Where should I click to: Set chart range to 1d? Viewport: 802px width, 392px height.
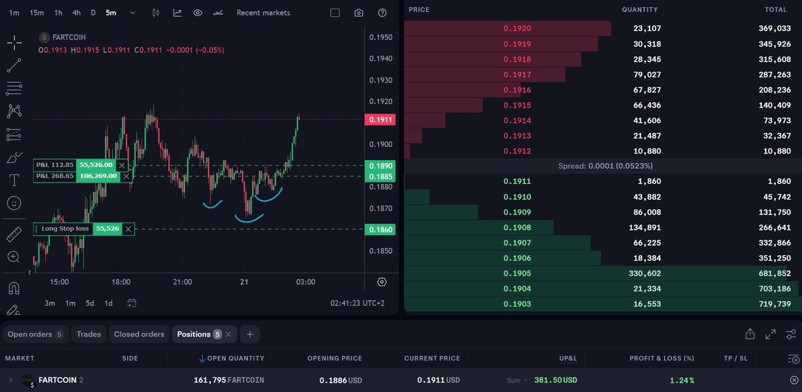tap(108, 303)
